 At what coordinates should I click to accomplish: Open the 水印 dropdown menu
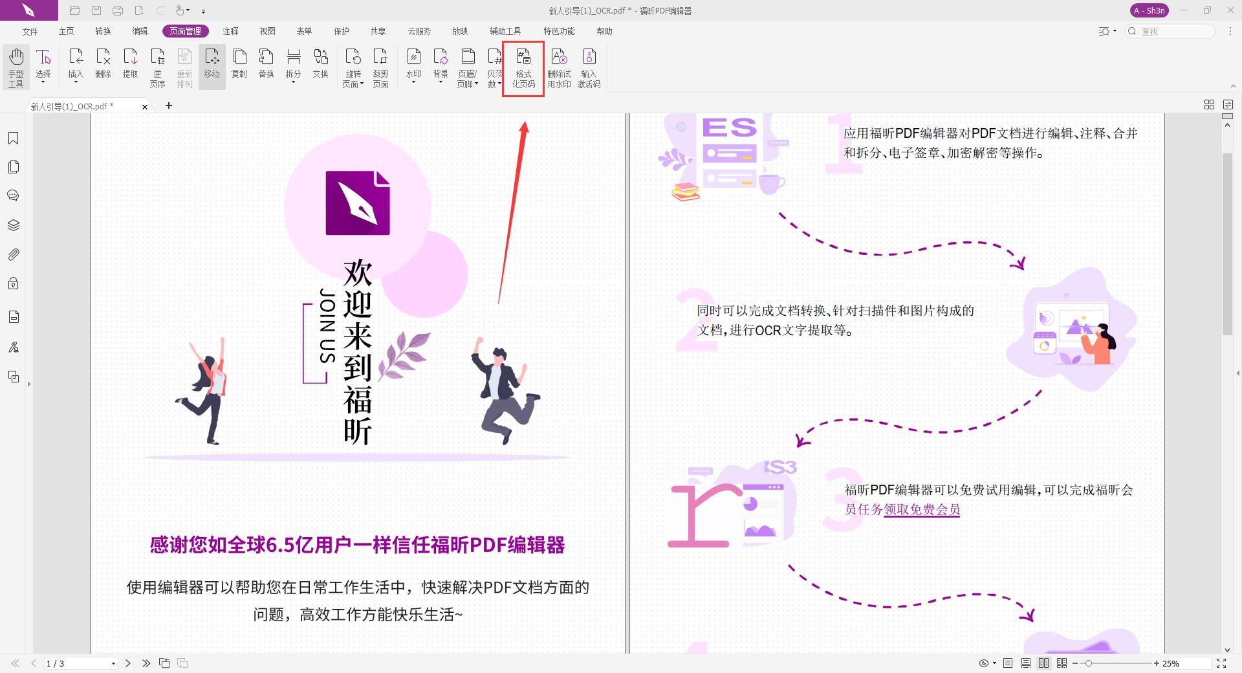(414, 82)
